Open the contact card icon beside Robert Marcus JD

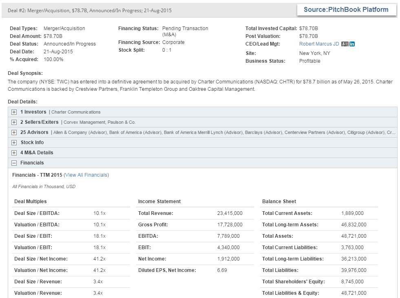[345, 44]
